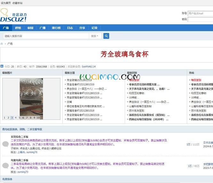This screenshot has height=183, width=213.
Task: Open the 记录 nav tab
Action: tap(94, 28)
